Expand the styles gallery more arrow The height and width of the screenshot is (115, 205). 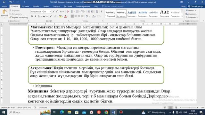(x=182, y=17)
